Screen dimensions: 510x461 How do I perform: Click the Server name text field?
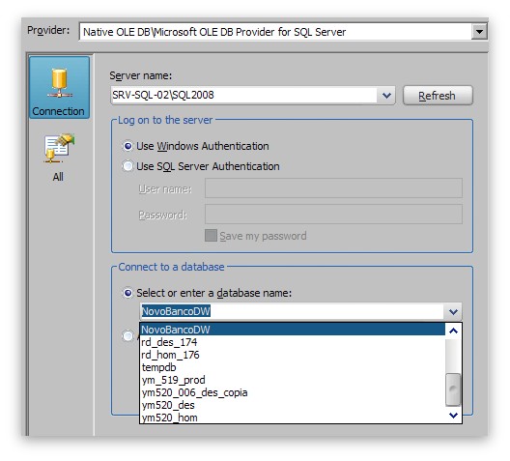(x=244, y=96)
